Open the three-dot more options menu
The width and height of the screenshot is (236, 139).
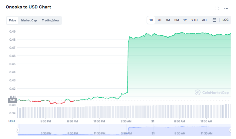(226, 8)
